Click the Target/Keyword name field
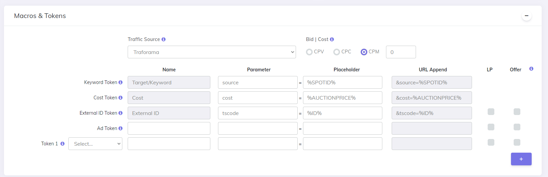This screenshot has height=177, width=548. pyautogui.click(x=169, y=82)
